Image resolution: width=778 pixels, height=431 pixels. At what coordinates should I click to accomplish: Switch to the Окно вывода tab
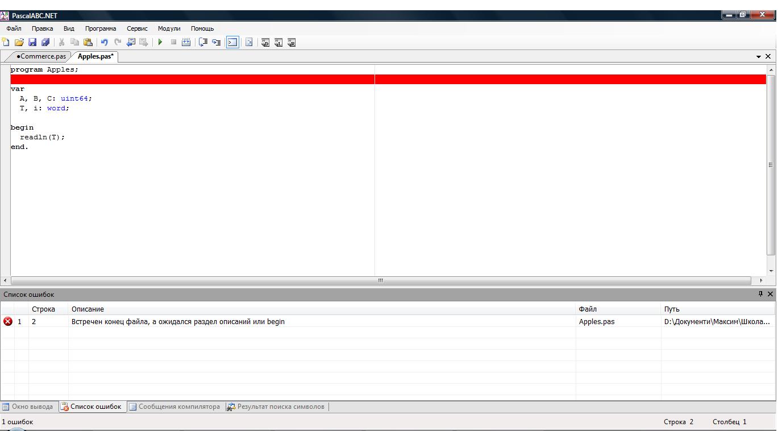(x=28, y=407)
